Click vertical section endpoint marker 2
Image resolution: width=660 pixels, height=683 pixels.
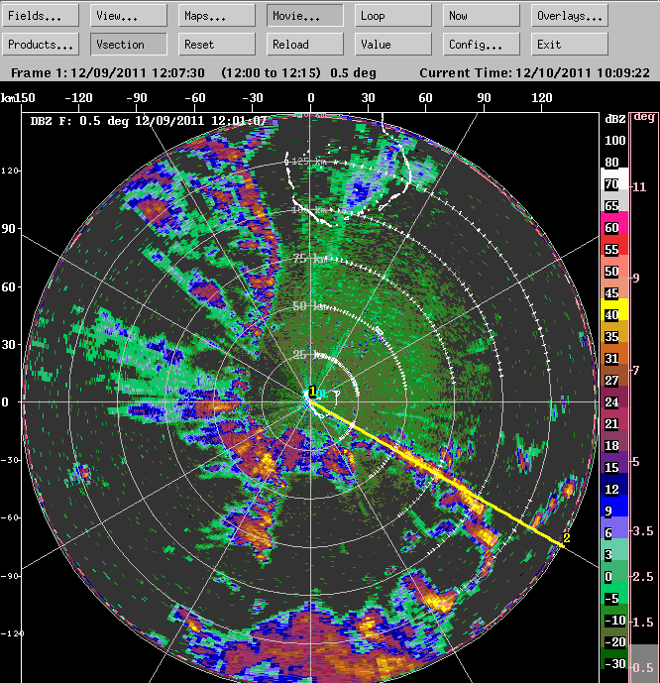[x=567, y=538]
